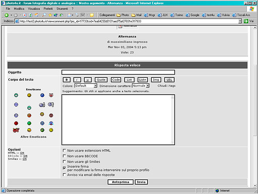
Task: Click the Refresh page icon in toolbar
Action: coord(31,15)
